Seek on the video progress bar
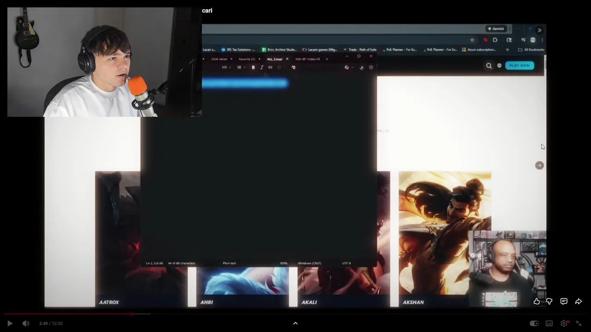Screen dimensions: 591x332 pos(295,314)
